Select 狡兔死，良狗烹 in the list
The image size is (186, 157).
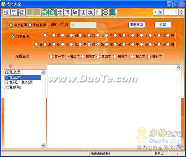(19, 82)
